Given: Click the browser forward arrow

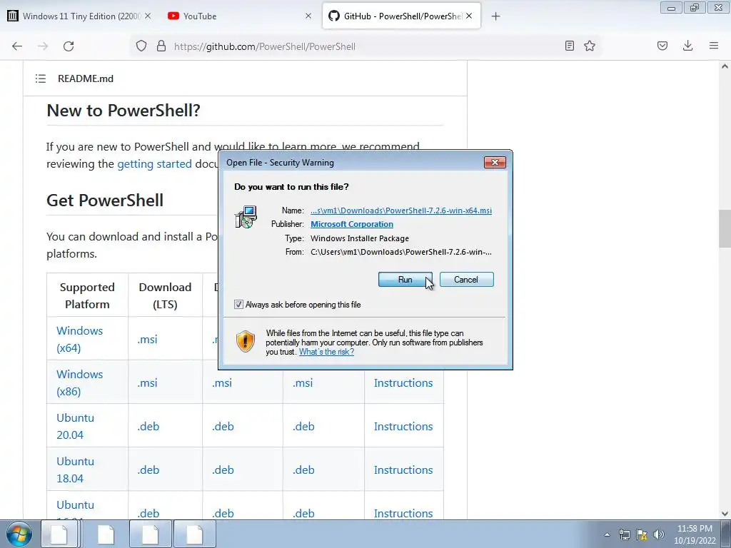Looking at the screenshot, I should tap(43, 46).
